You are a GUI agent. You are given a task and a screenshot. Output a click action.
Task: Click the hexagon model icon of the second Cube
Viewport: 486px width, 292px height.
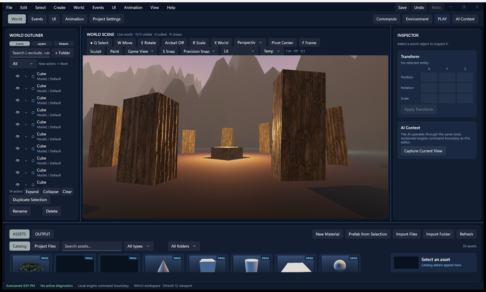(33, 88)
